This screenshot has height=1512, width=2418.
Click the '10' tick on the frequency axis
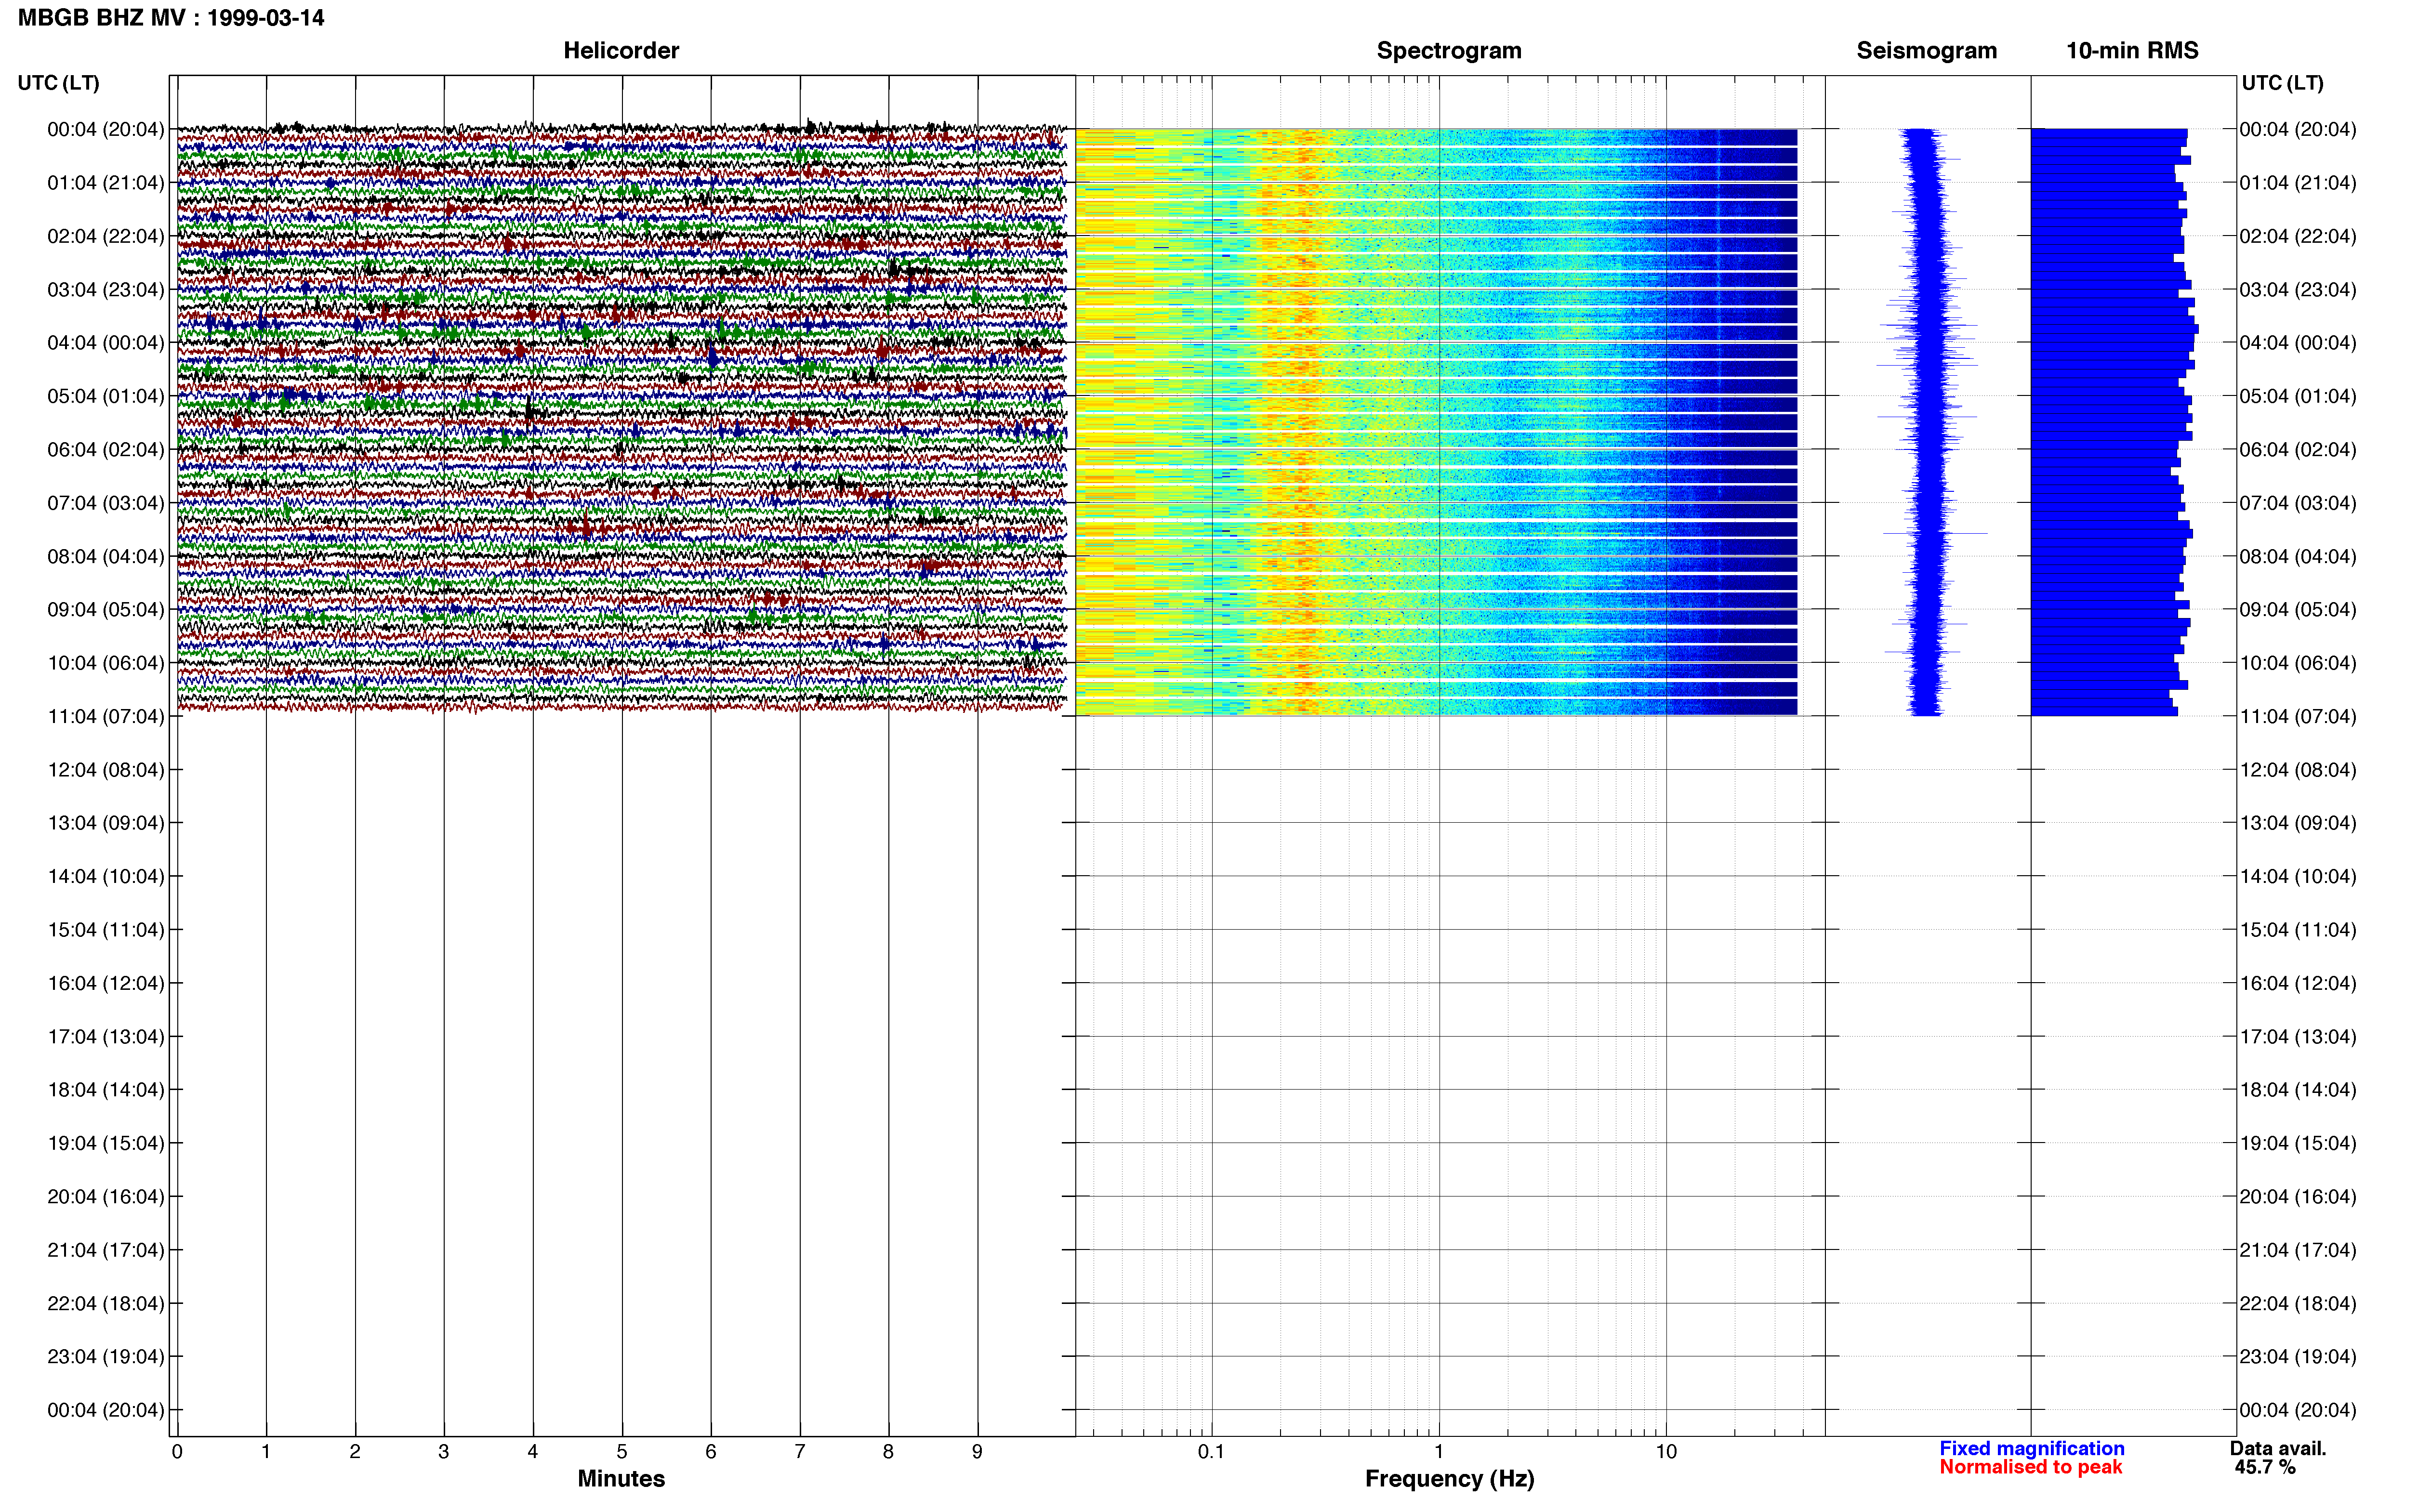[1666, 1451]
